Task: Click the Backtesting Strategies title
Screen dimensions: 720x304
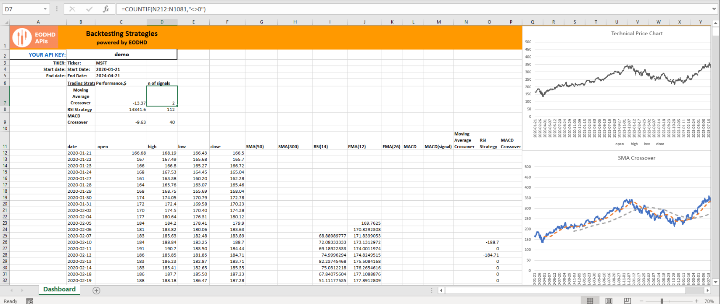Action: pyautogui.click(x=122, y=34)
